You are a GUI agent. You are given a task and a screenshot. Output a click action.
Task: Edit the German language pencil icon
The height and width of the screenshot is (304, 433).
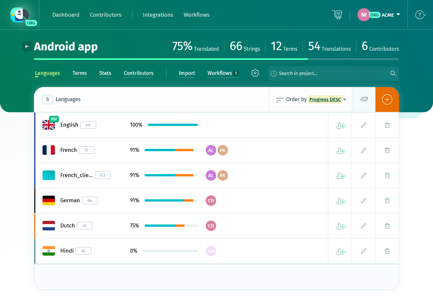pos(363,201)
